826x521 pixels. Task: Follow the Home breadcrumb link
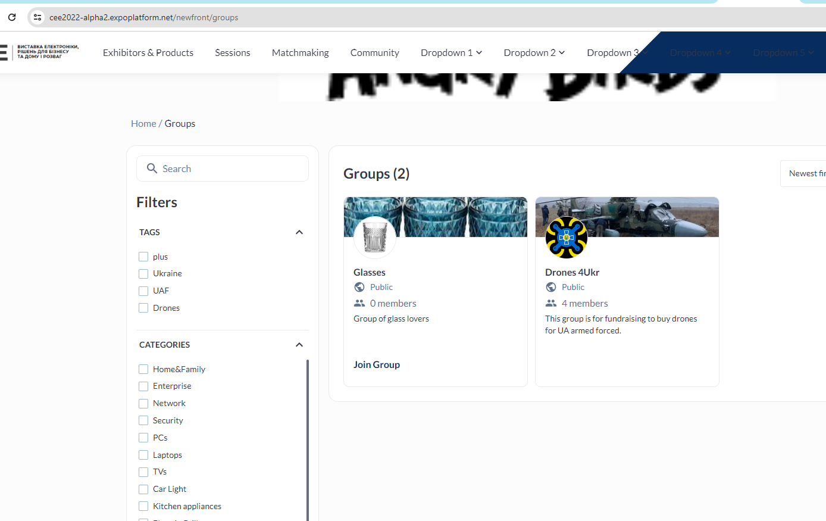tap(143, 123)
